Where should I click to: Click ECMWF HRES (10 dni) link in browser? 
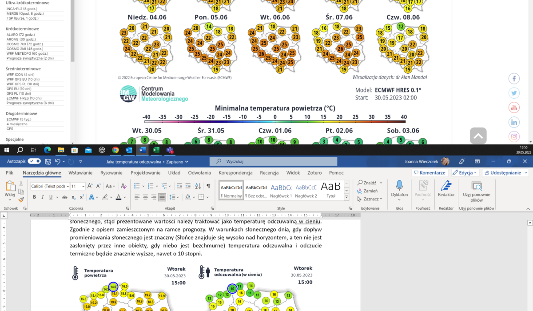click(24, 98)
